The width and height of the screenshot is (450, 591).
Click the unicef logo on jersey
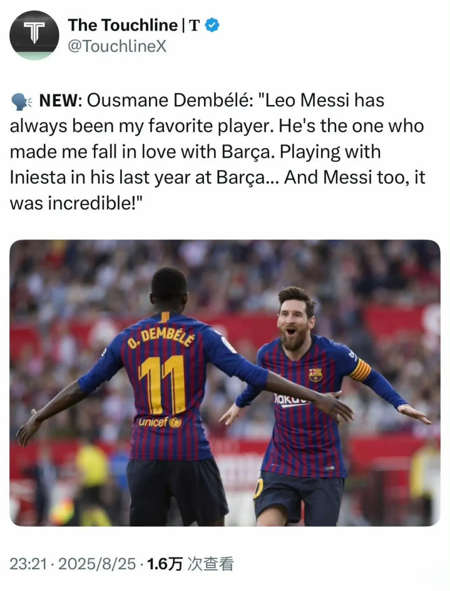160,422
